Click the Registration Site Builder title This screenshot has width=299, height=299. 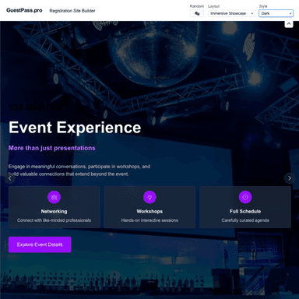72,11
